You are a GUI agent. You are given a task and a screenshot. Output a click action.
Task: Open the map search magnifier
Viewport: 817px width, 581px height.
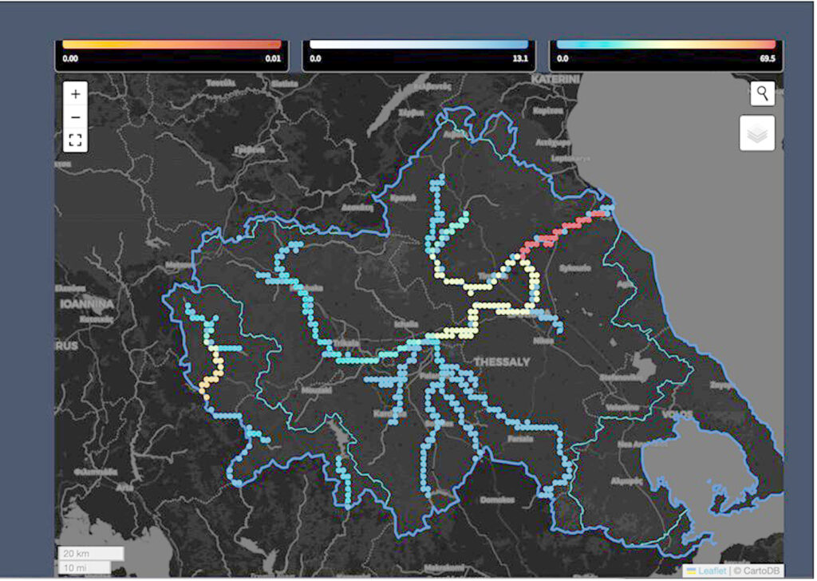point(762,93)
